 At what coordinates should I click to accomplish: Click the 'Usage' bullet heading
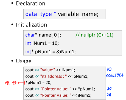coord(24,61)
